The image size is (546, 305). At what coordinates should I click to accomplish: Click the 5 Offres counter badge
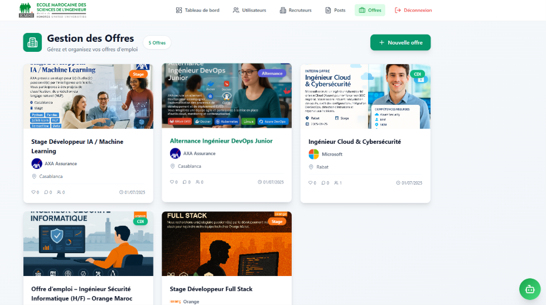(157, 43)
